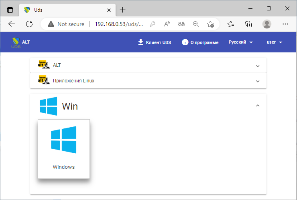The height and width of the screenshot is (200, 297).
Task: Open the browser profile avatar
Action: click(266, 24)
